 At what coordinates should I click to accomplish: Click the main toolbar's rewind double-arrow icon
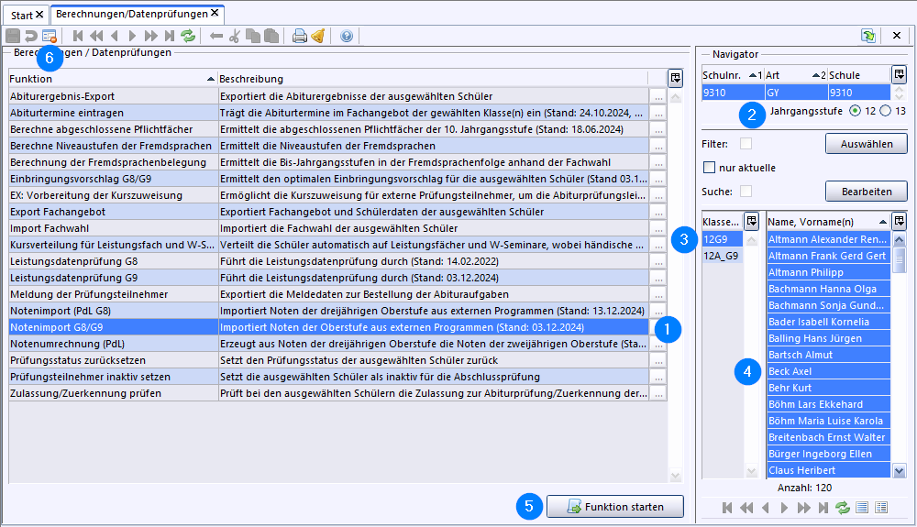coord(96,37)
